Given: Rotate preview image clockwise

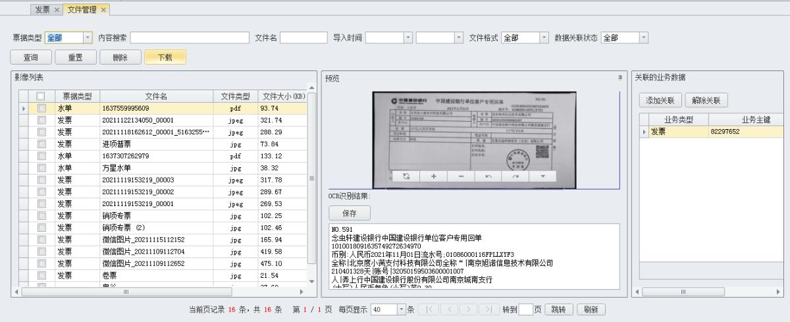Looking at the screenshot, I should coord(515,176).
